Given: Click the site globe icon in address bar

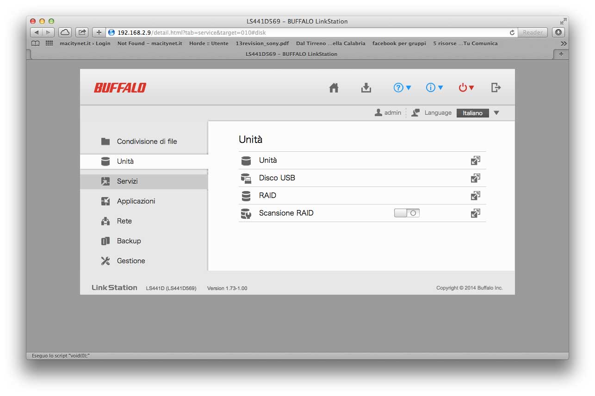Looking at the screenshot, I should click(x=112, y=32).
